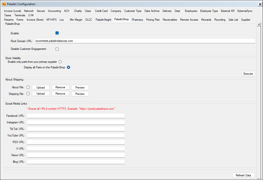Image resolution: width=263 pixels, height=180 pixels.
Task: Open the U/M tab
Action: click(31, 15)
